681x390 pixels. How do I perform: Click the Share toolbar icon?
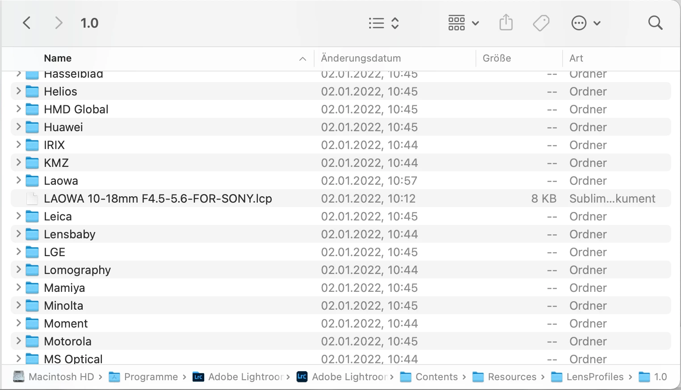[x=506, y=22]
